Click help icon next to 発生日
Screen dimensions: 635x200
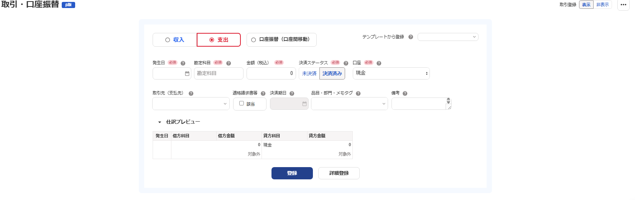pos(183,63)
